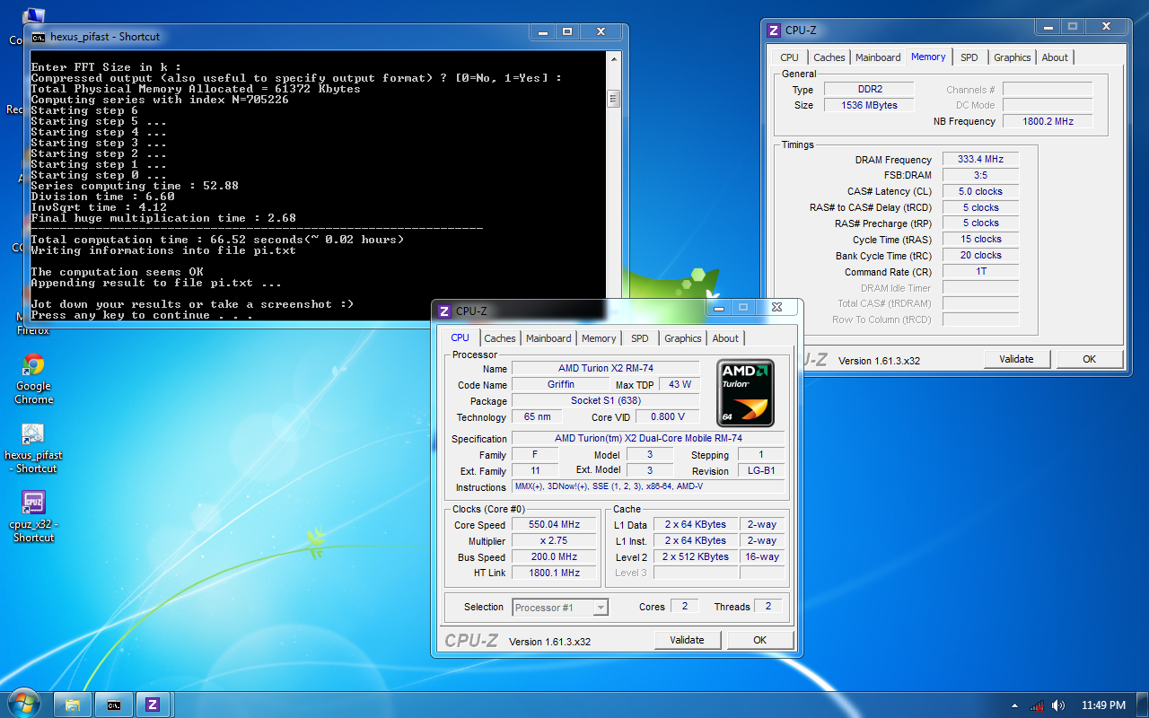This screenshot has width=1149, height=718.
Task: Click the AMD Turion 64 logo
Action: coord(746,393)
